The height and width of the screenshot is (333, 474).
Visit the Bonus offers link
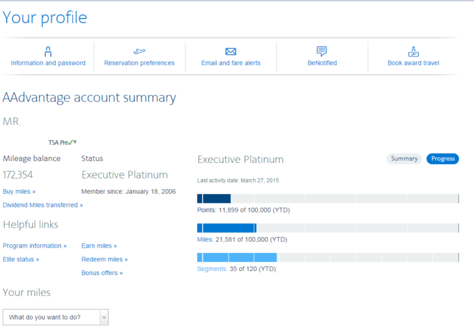click(x=102, y=273)
